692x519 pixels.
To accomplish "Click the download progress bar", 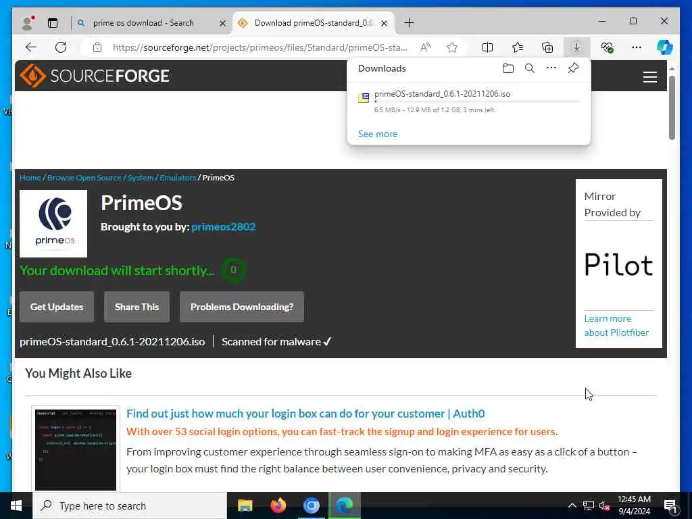I will click(476, 101).
